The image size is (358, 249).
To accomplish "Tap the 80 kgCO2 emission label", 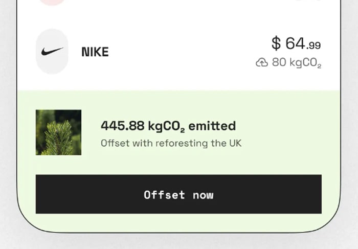I will [x=297, y=62].
